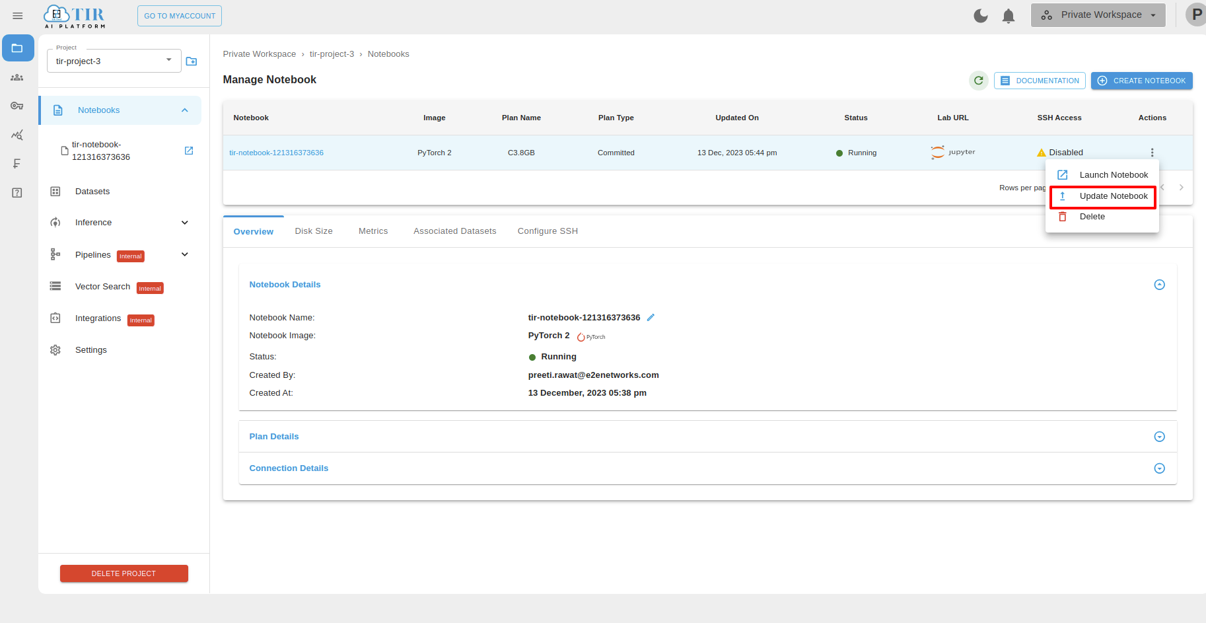The height and width of the screenshot is (623, 1206).
Task: Launch sidebar notebook via external-link icon
Action: [x=189, y=151]
